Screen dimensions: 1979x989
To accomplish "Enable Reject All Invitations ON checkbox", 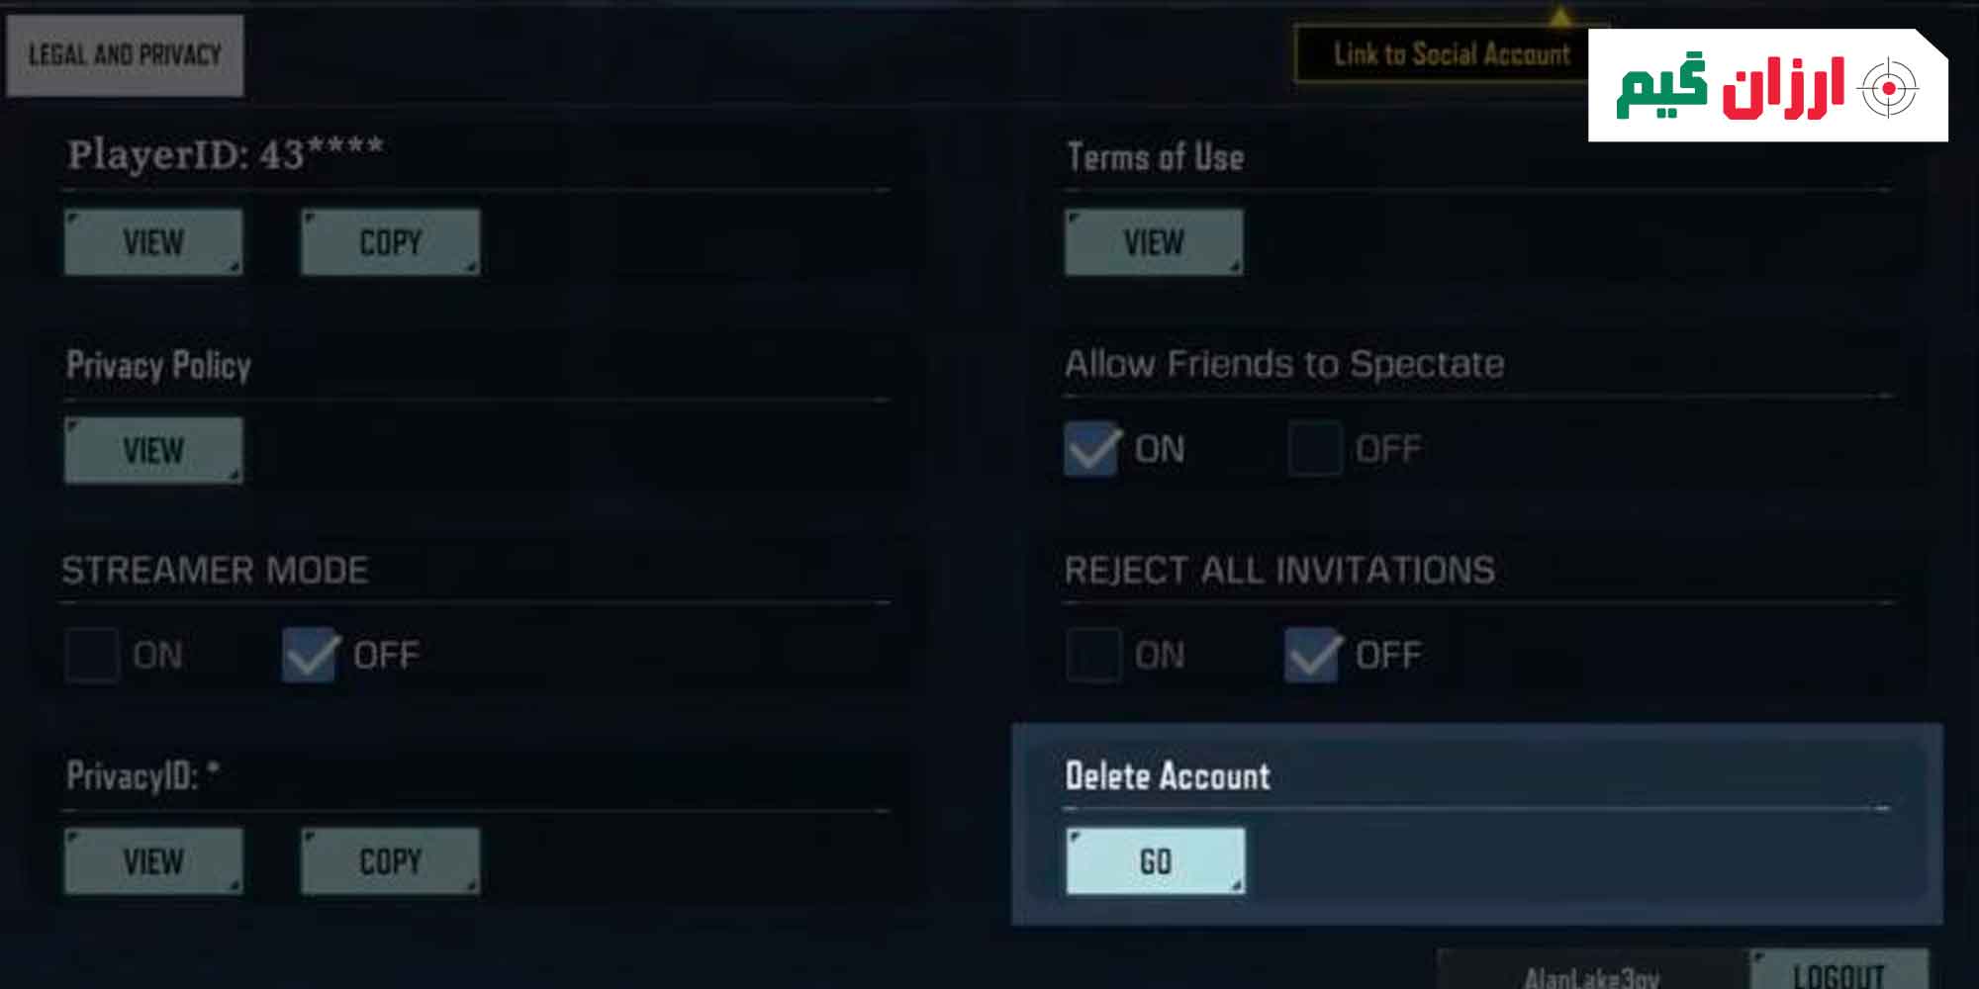I will pyautogui.click(x=1093, y=655).
